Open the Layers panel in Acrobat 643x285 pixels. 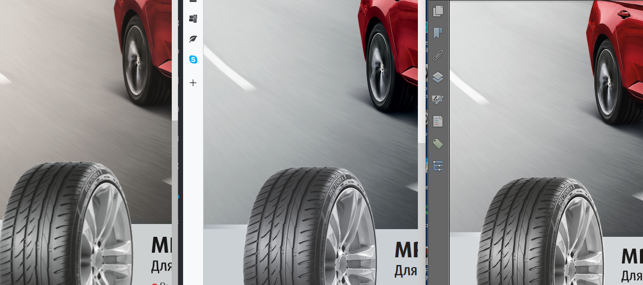click(438, 77)
